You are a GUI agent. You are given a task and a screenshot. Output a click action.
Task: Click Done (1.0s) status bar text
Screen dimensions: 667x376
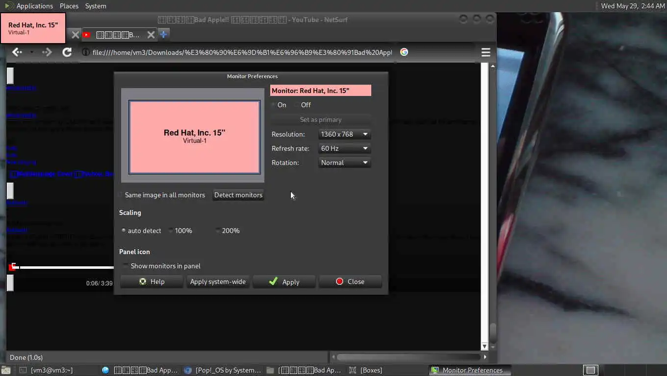26,357
